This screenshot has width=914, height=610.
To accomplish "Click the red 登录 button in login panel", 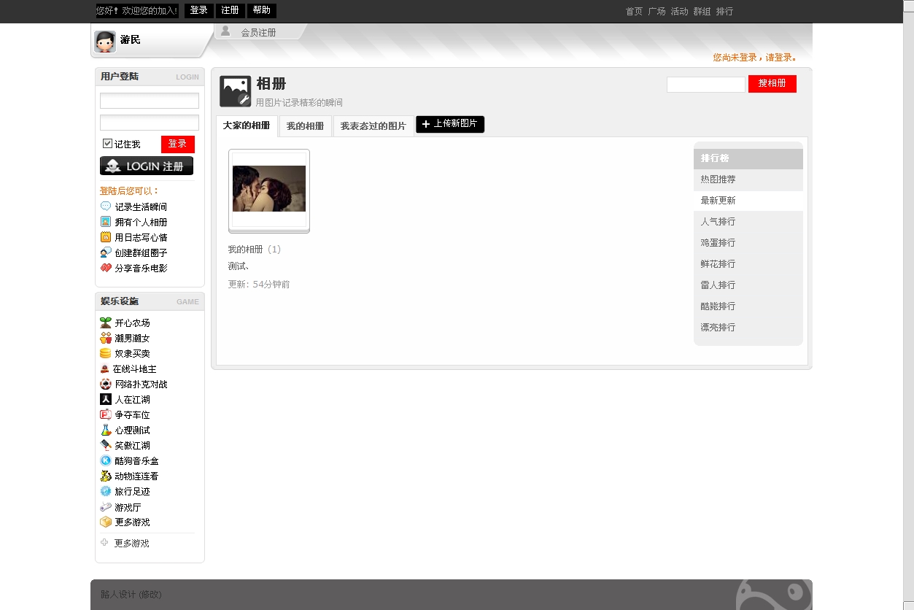I will coord(178,144).
